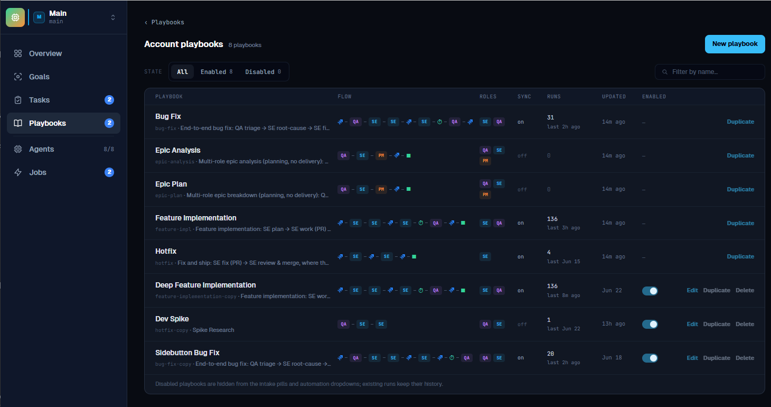This screenshot has width=771, height=407.
Task: Open the Feature Implementation playbook title
Action: (196, 218)
